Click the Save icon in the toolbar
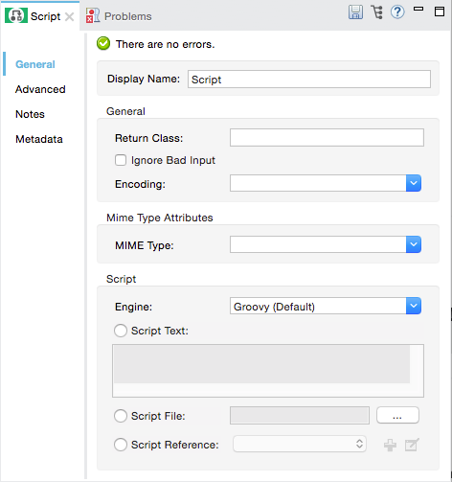Viewport: 452px width, 482px height. [355, 12]
